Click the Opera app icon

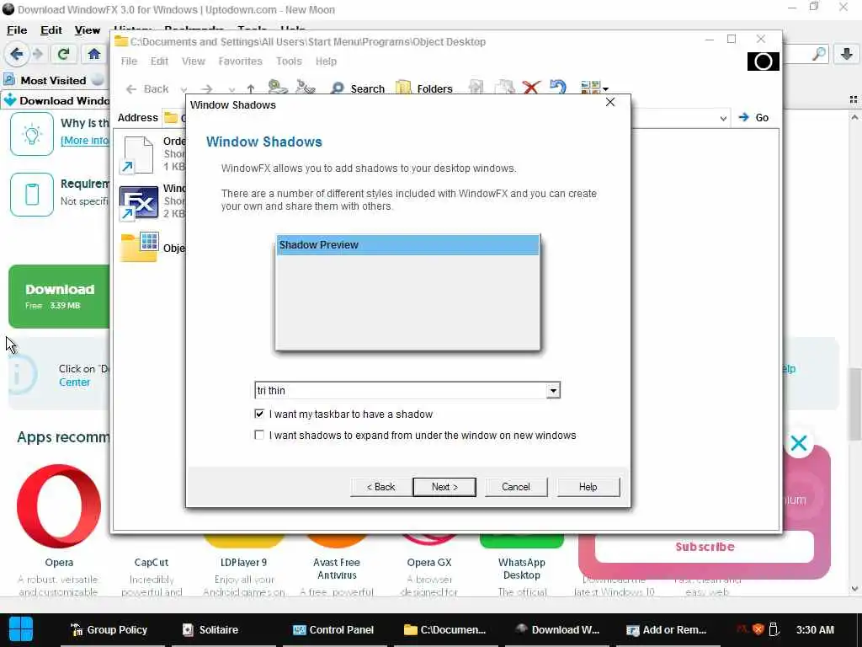pyautogui.click(x=59, y=506)
